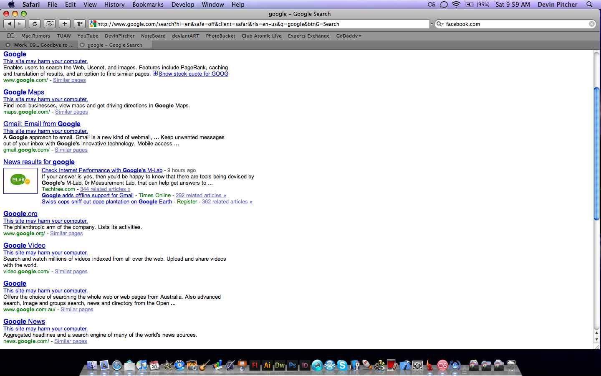Open the Develop menu
Screen dimensions: 601x376
click(x=183, y=4)
